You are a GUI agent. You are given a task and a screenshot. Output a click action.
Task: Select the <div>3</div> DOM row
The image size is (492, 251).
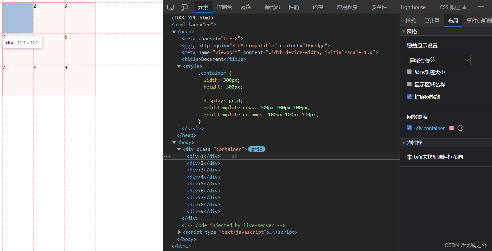pos(203,170)
